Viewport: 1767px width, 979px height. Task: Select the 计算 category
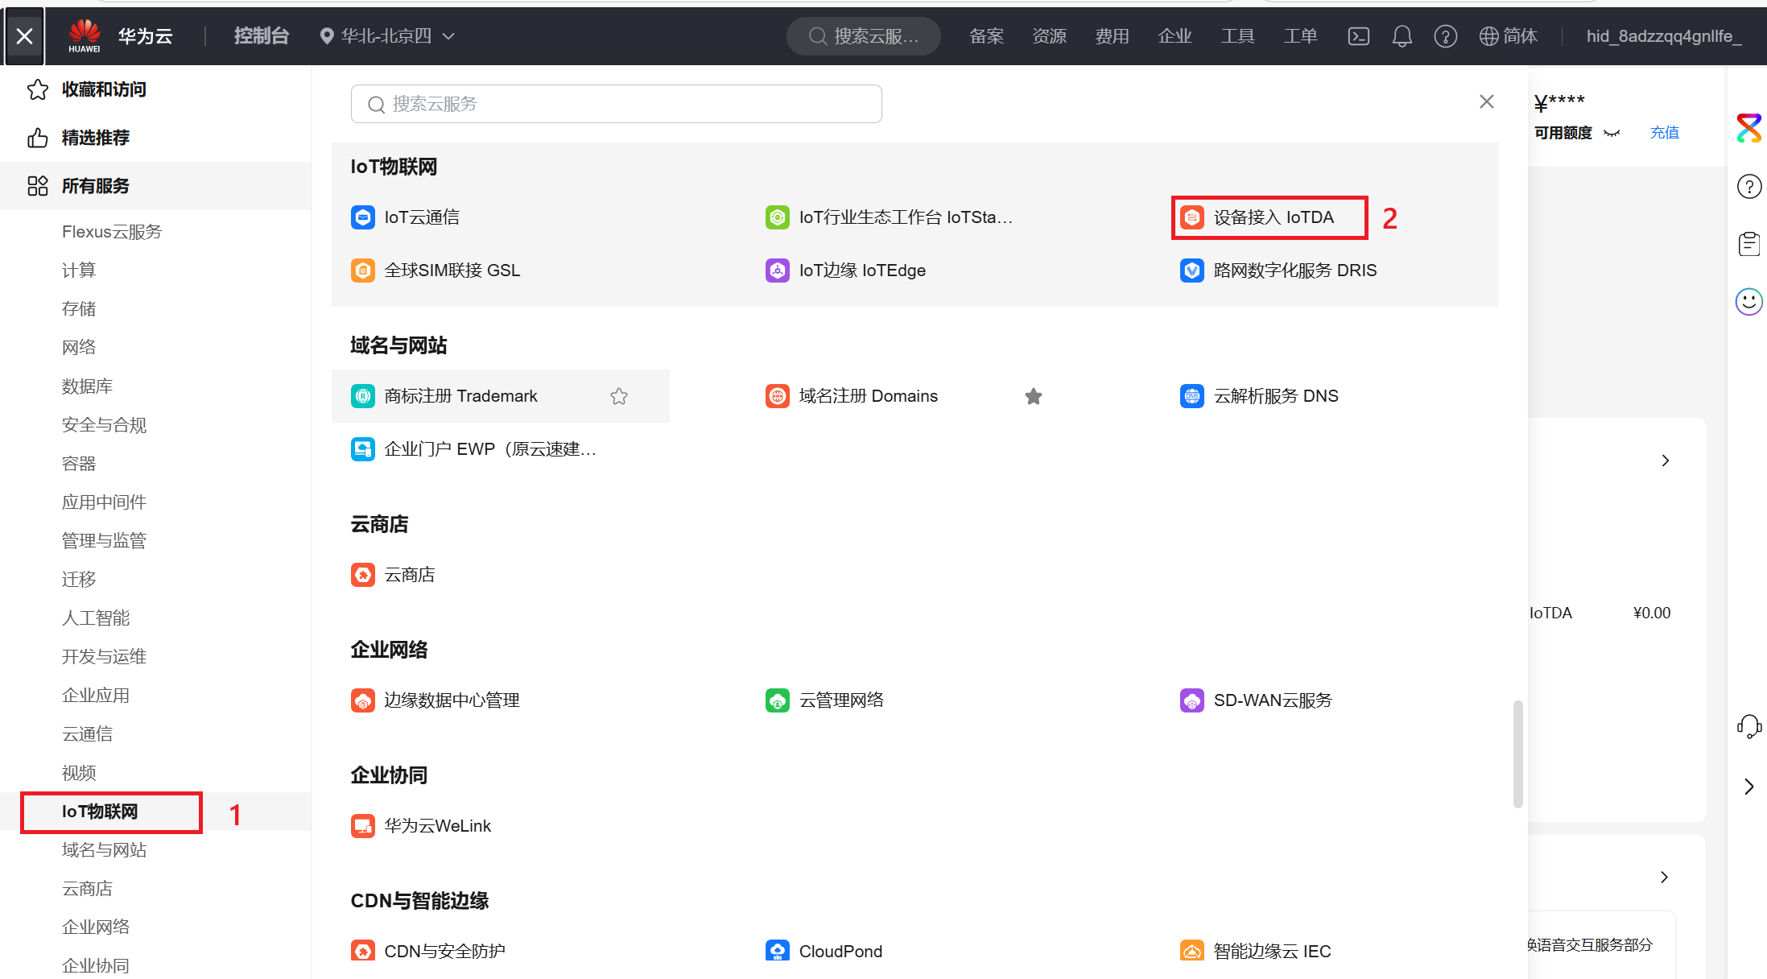[x=79, y=271]
